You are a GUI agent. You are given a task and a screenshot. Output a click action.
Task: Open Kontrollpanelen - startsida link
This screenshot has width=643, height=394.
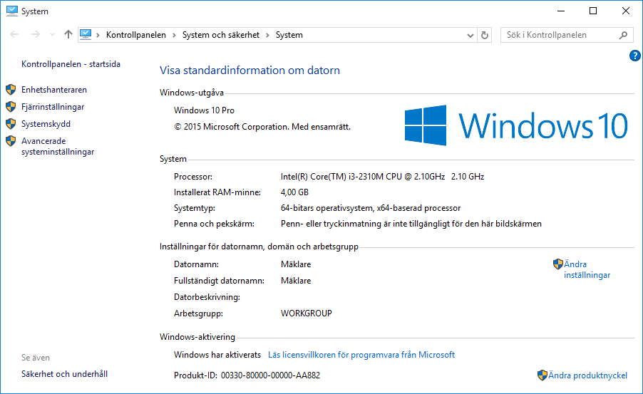pos(71,64)
